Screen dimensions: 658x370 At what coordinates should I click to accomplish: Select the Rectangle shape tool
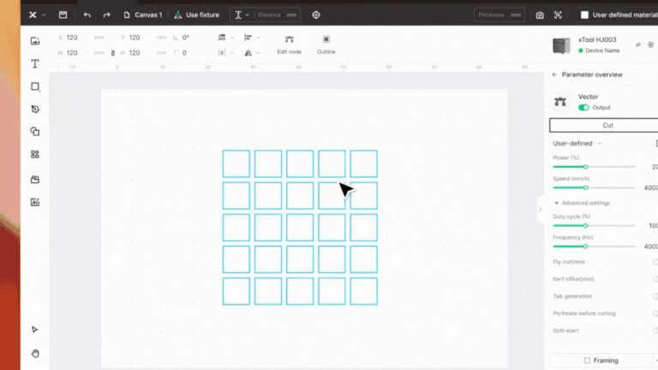[x=35, y=87]
